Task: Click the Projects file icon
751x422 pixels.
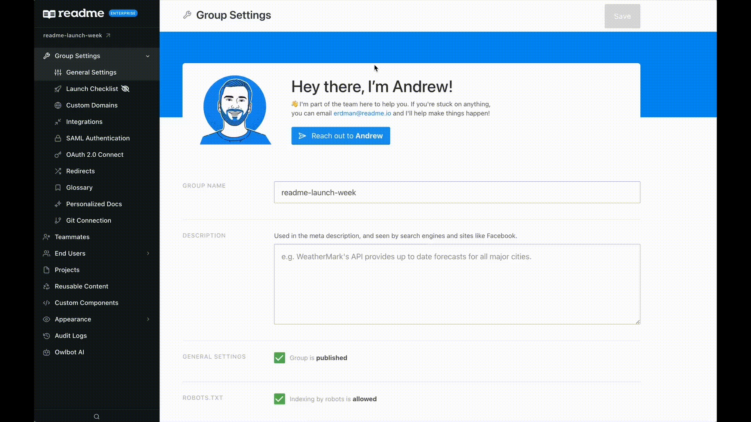Action: [47, 270]
